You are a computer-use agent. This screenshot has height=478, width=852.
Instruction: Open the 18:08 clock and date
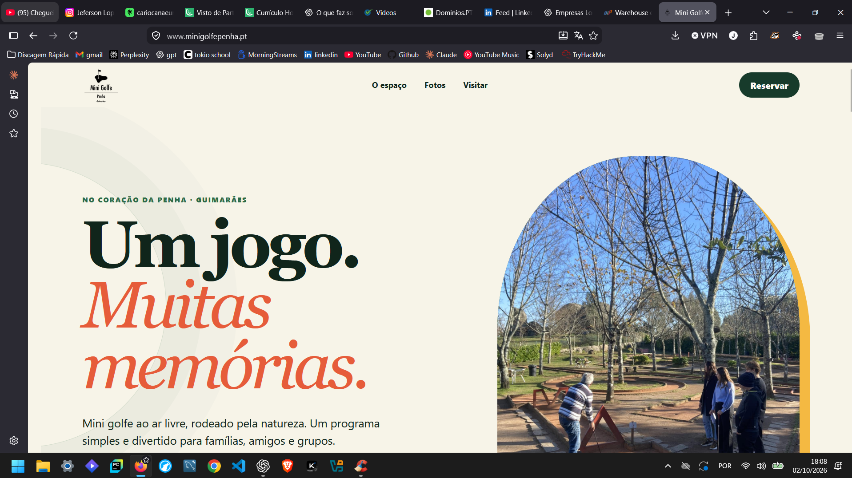[809, 466]
